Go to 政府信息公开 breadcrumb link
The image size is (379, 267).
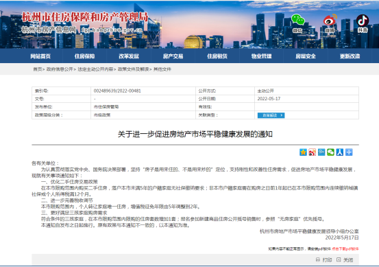coord(60,69)
